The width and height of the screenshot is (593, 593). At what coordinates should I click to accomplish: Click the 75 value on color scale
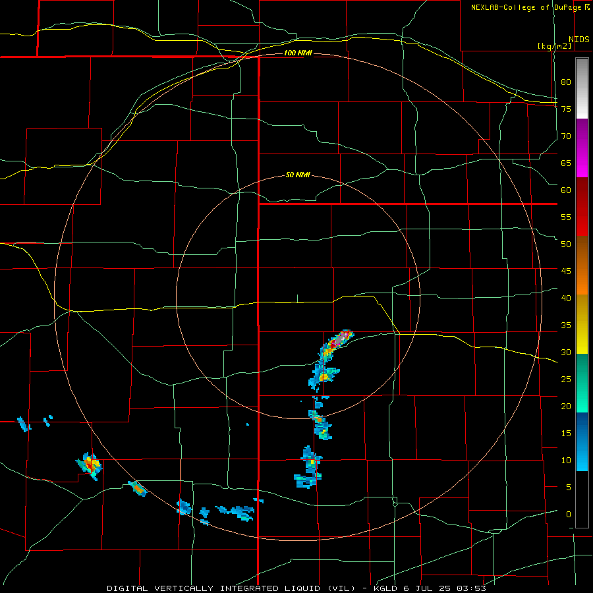tap(566, 109)
